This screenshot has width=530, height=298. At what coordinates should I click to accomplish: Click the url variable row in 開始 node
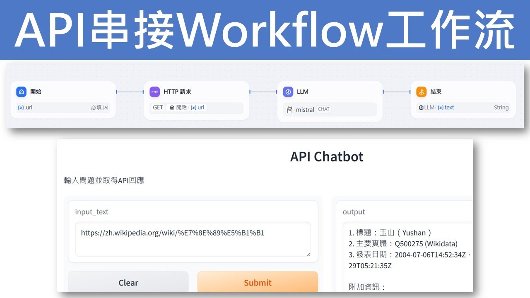(x=63, y=107)
